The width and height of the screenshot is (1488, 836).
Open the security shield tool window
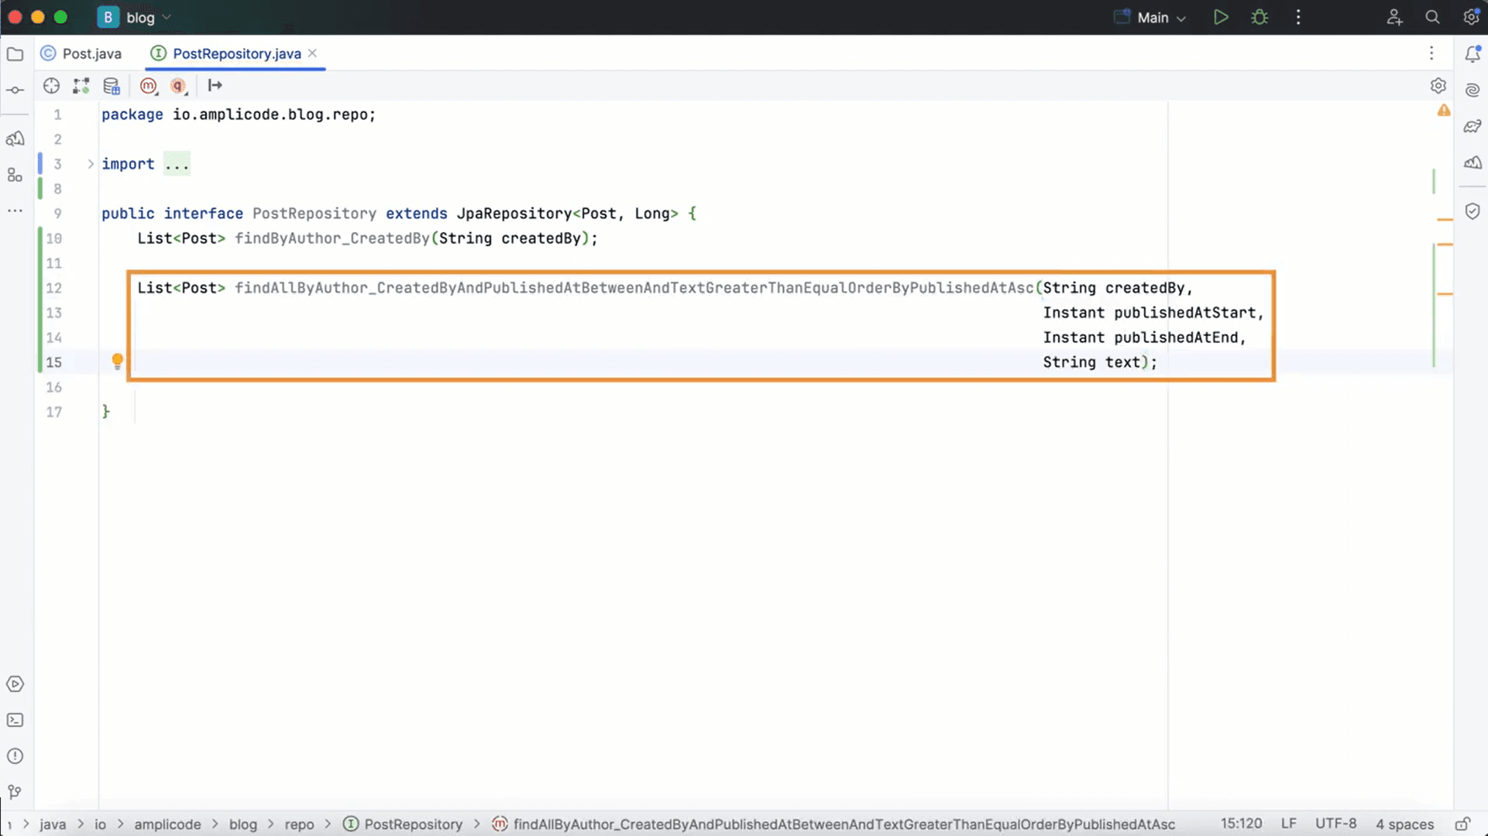point(1473,211)
